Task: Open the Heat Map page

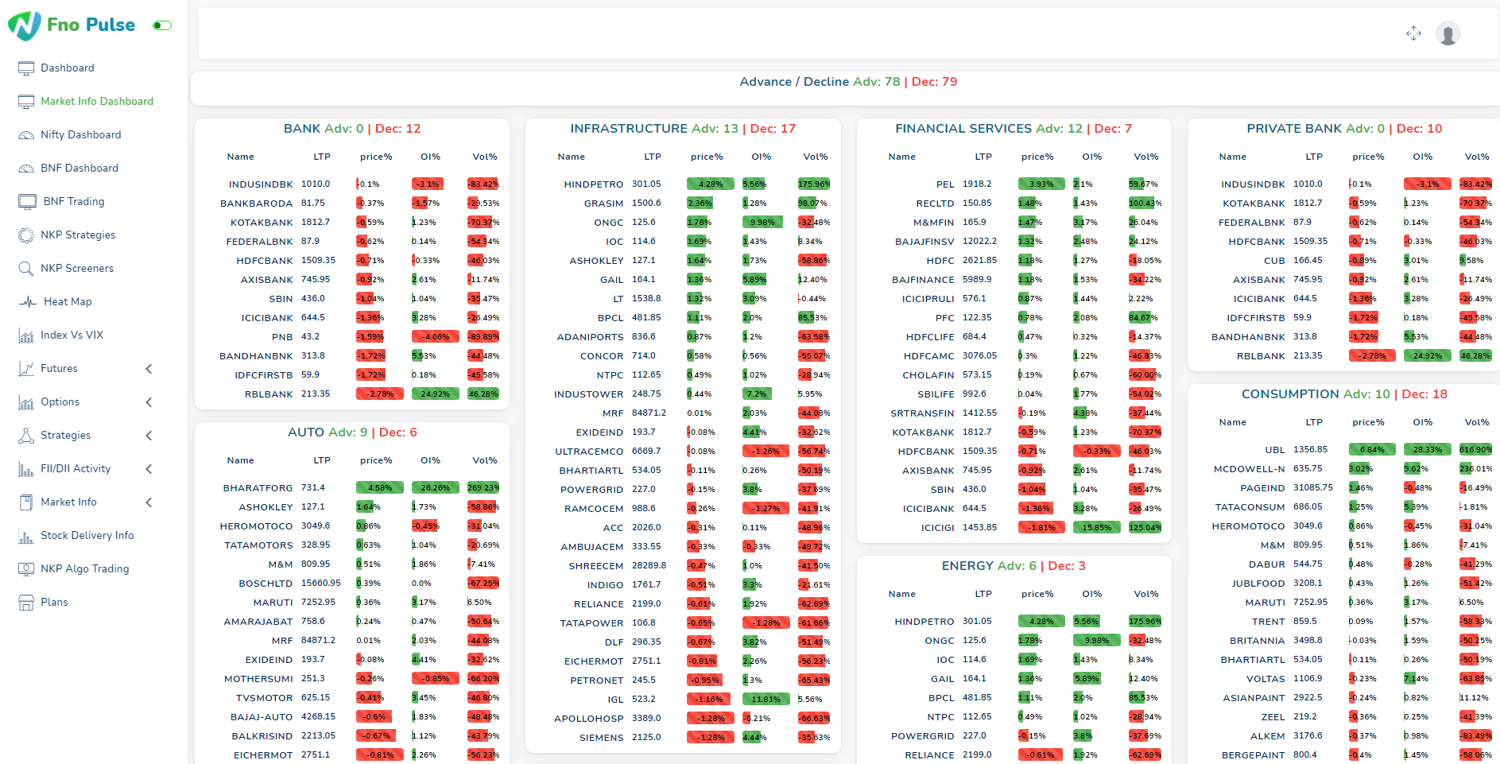Action: 68,302
